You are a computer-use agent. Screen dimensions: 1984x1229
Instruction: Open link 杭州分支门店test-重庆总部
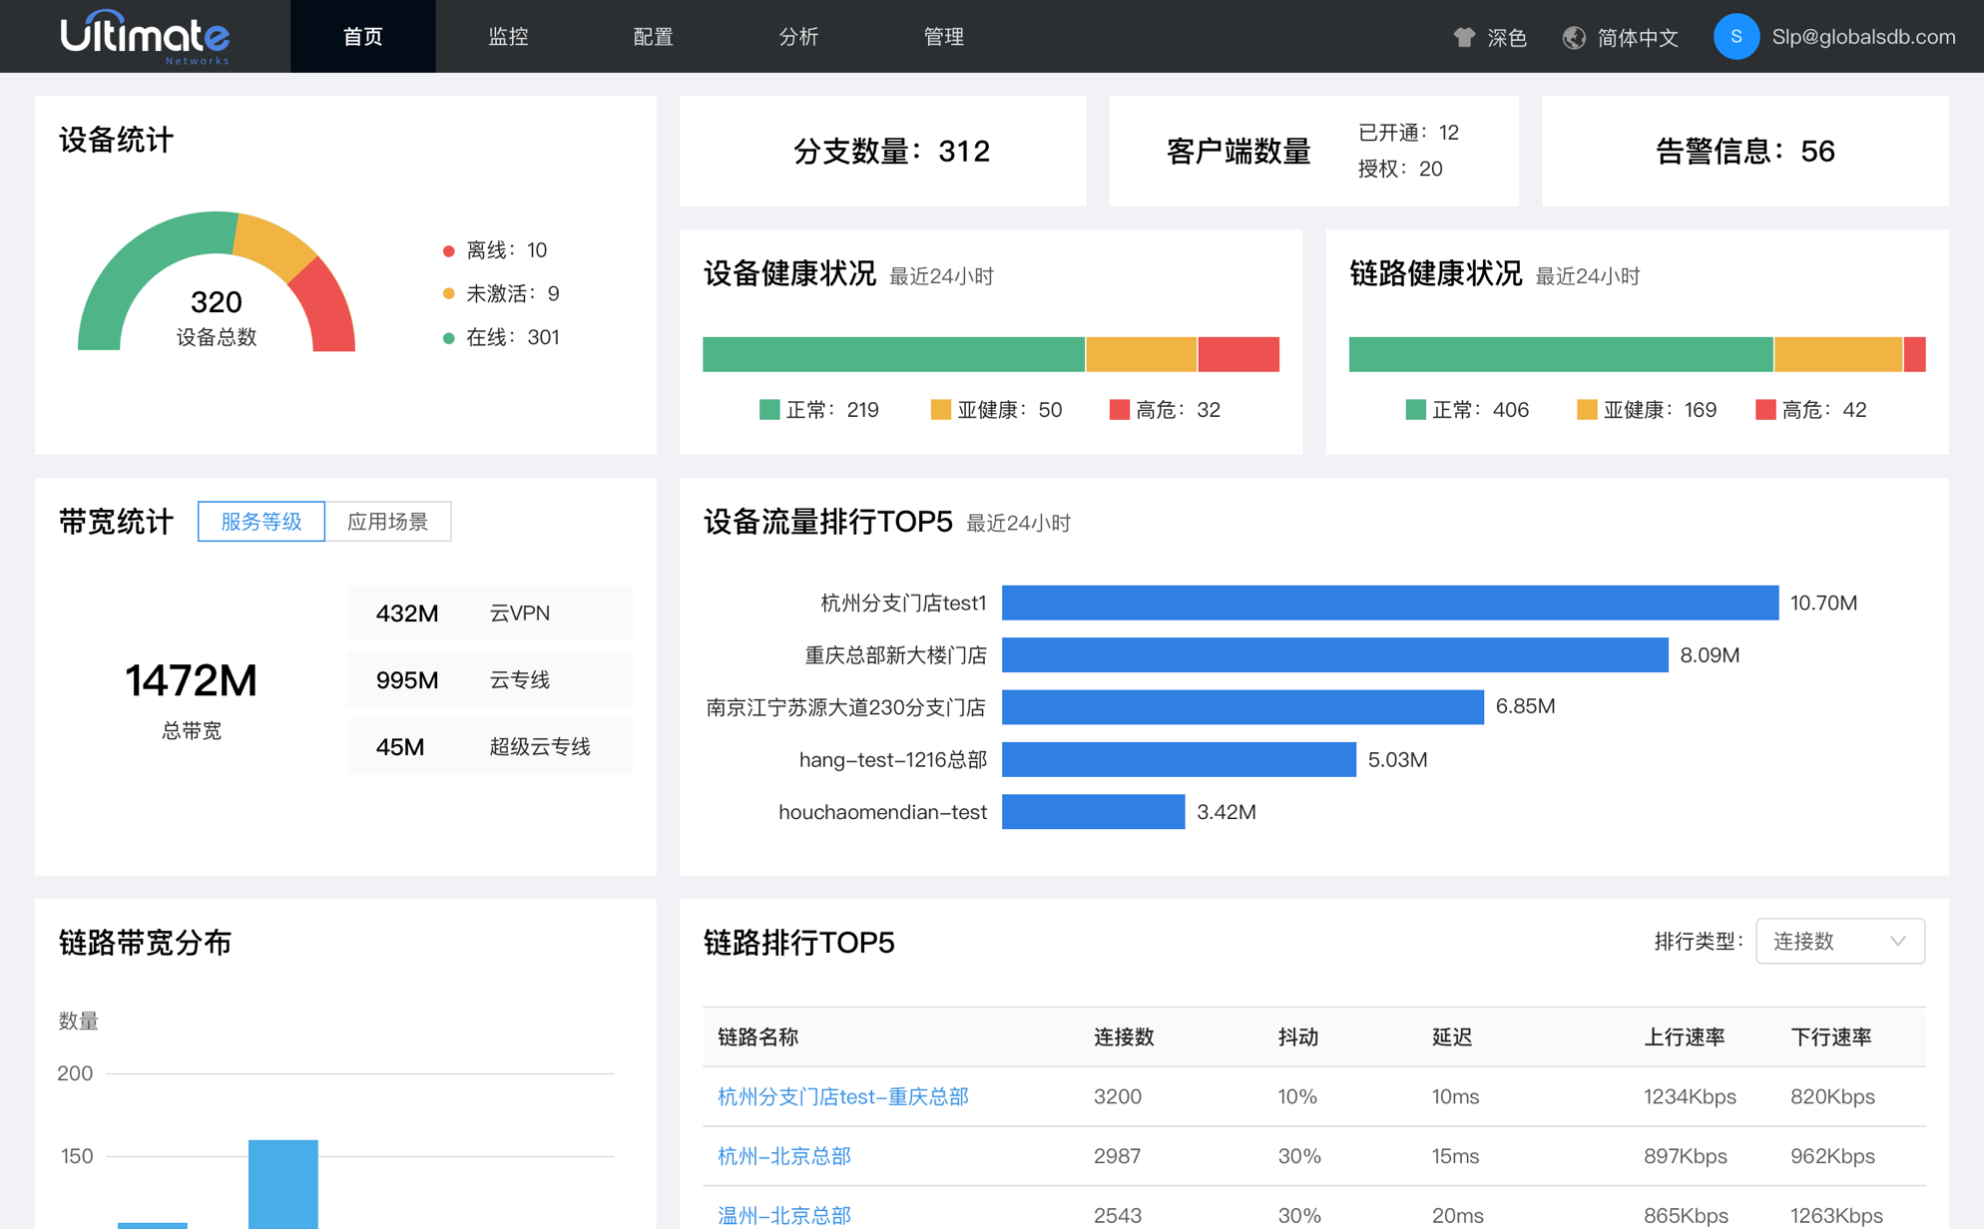pos(842,1096)
